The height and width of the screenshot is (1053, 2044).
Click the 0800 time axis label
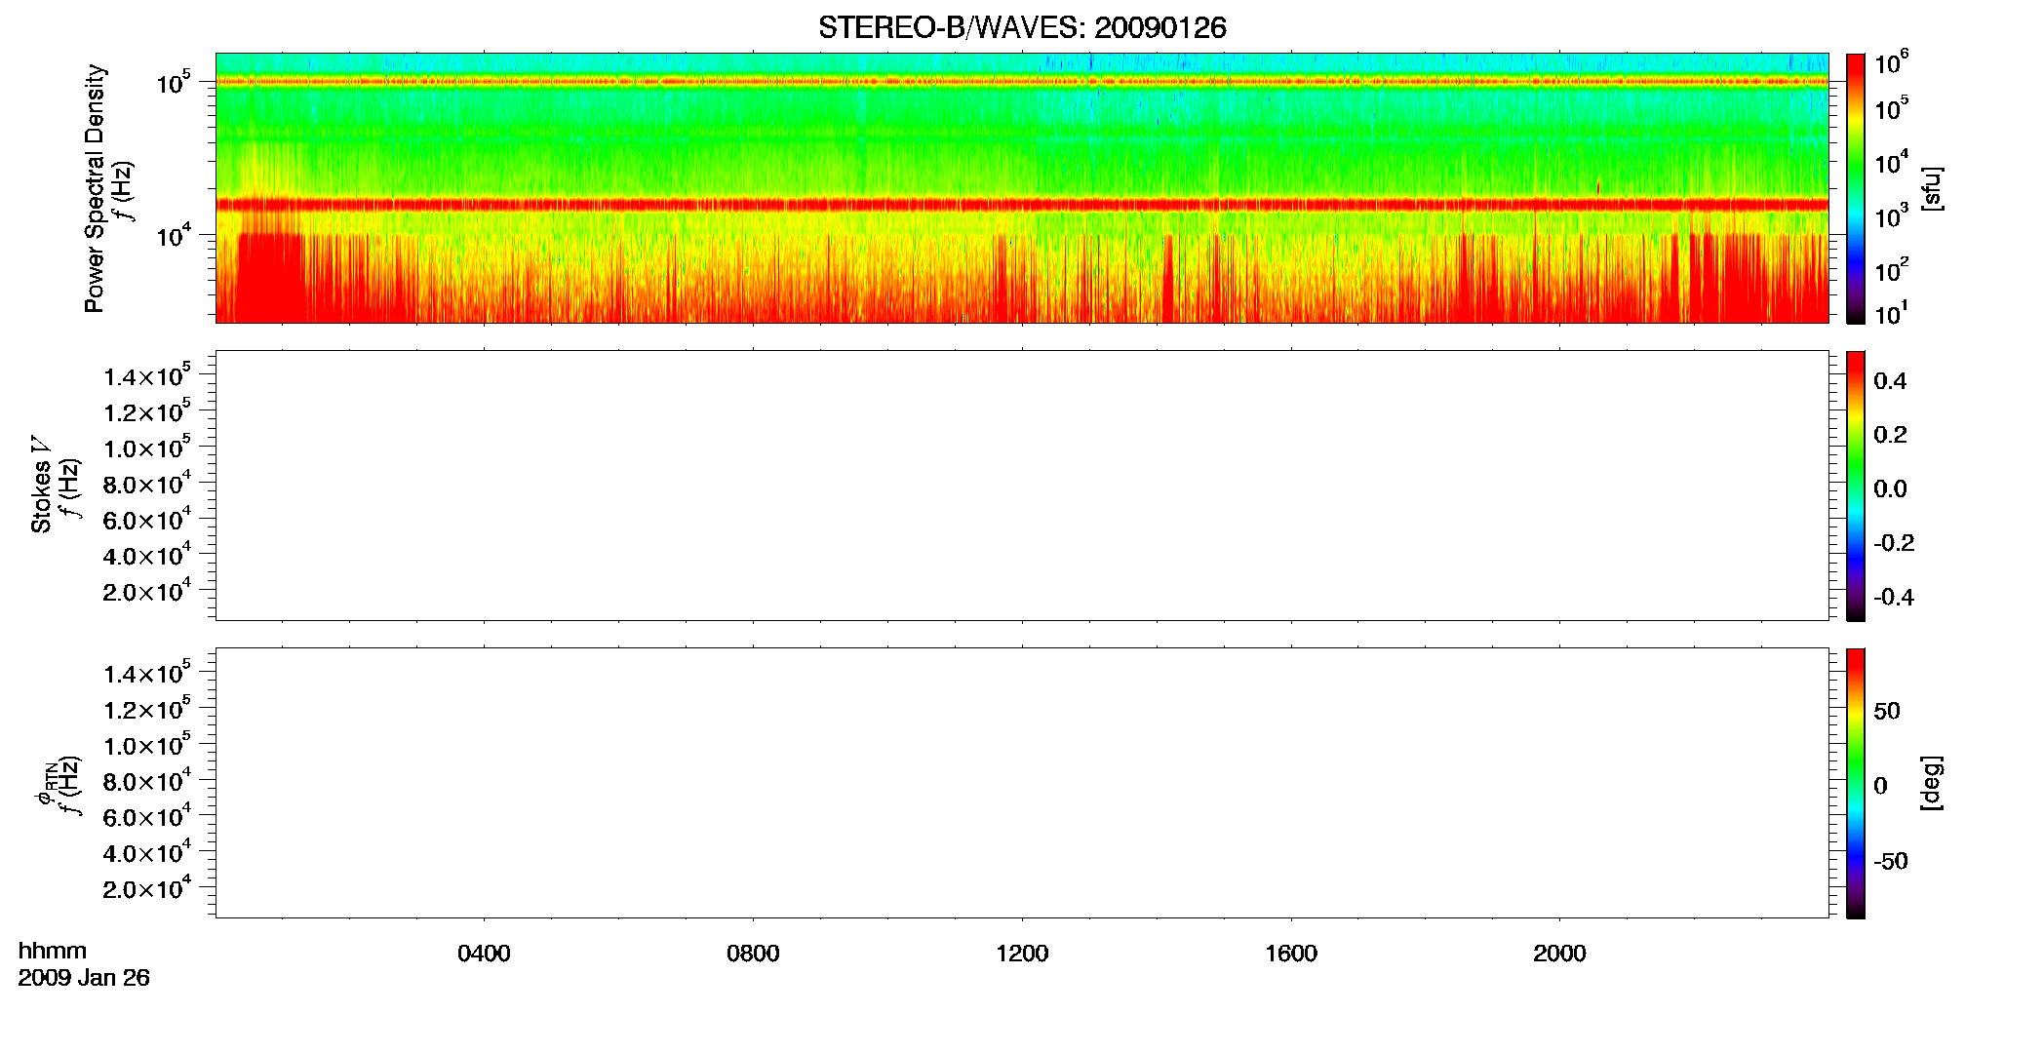pyautogui.click(x=753, y=954)
